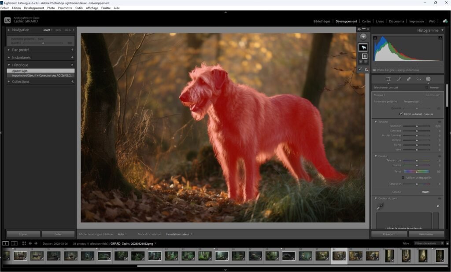
Task: Adjust the Quantité slider
Action: click(418, 108)
